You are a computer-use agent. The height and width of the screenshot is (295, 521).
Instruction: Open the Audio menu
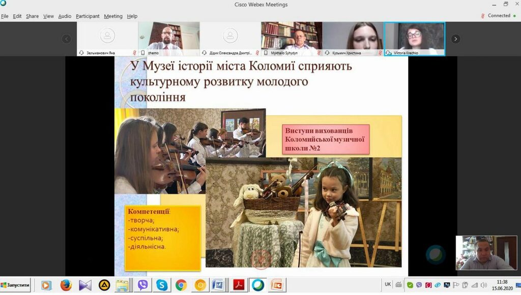coord(64,16)
